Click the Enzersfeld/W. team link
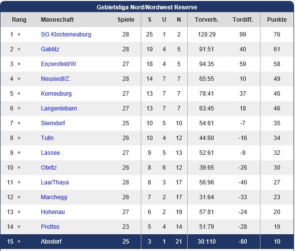The image size is (295, 251). 59,64
